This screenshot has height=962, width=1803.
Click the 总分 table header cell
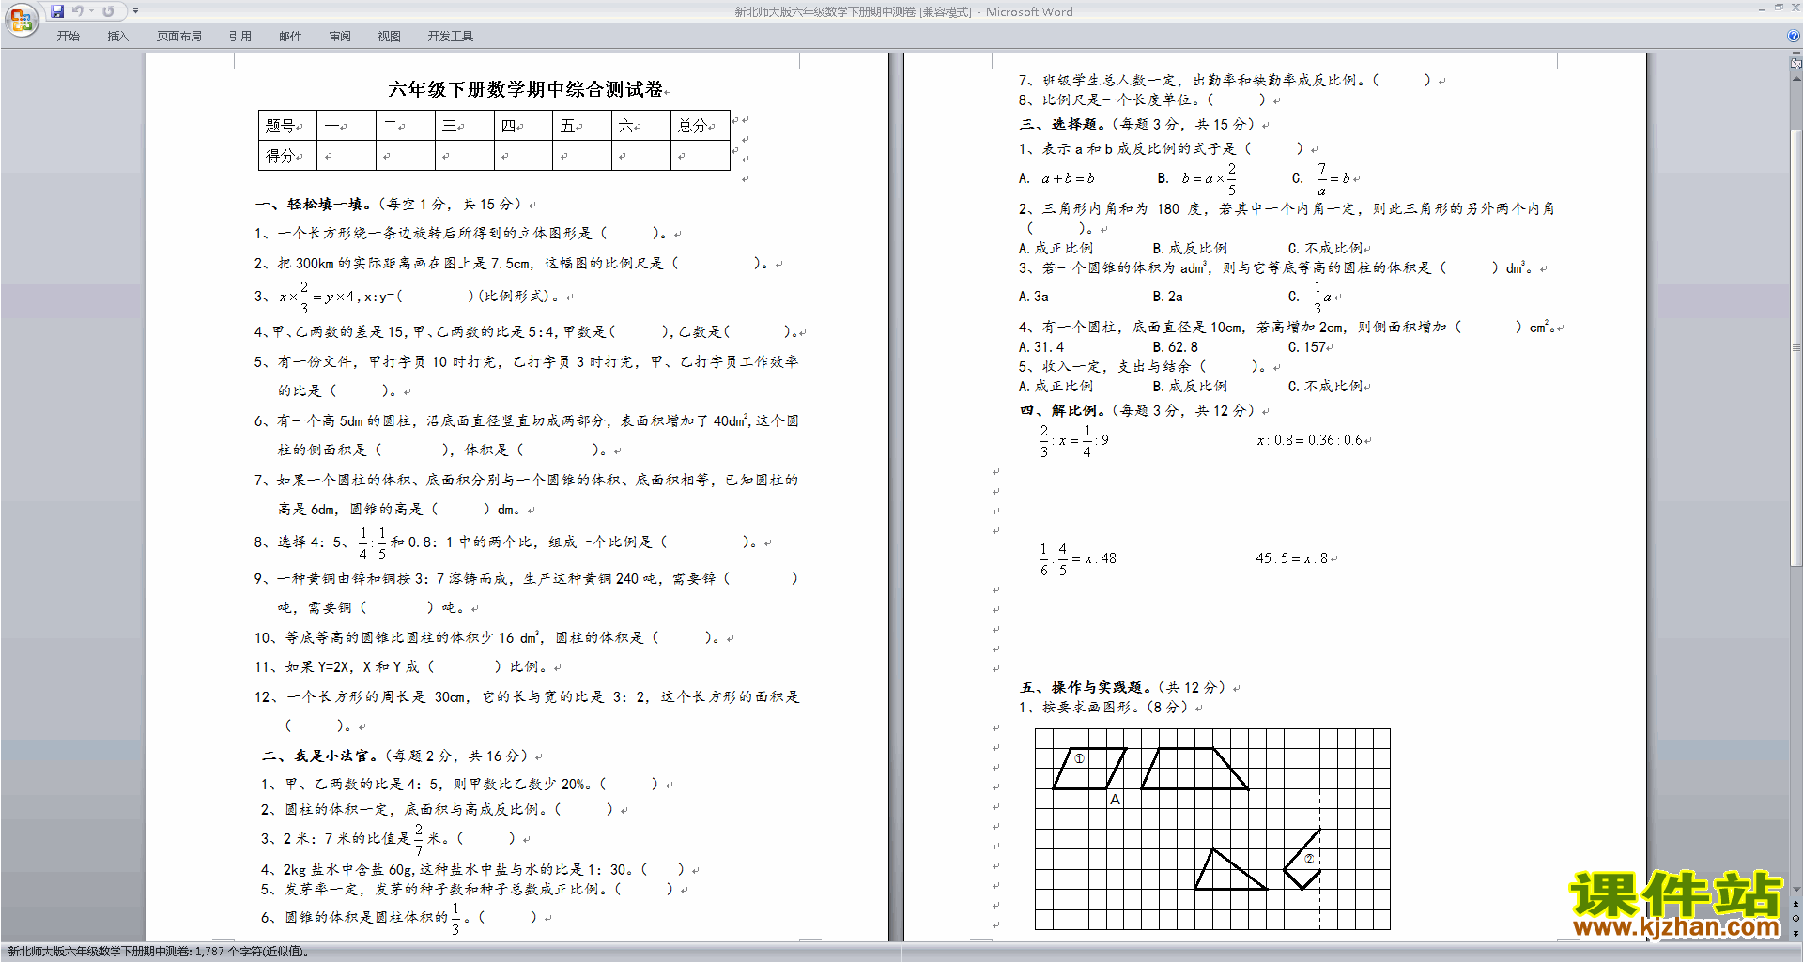[701, 126]
